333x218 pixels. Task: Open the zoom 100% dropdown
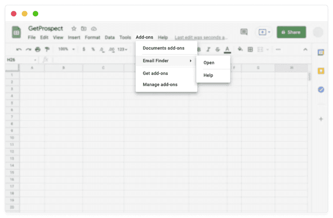tap(67, 49)
